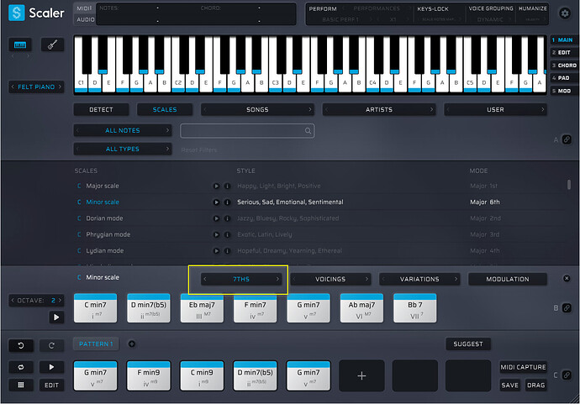Play the scale chords below octave
Image resolution: width=580 pixels, height=404 pixels.
[56, 317]
